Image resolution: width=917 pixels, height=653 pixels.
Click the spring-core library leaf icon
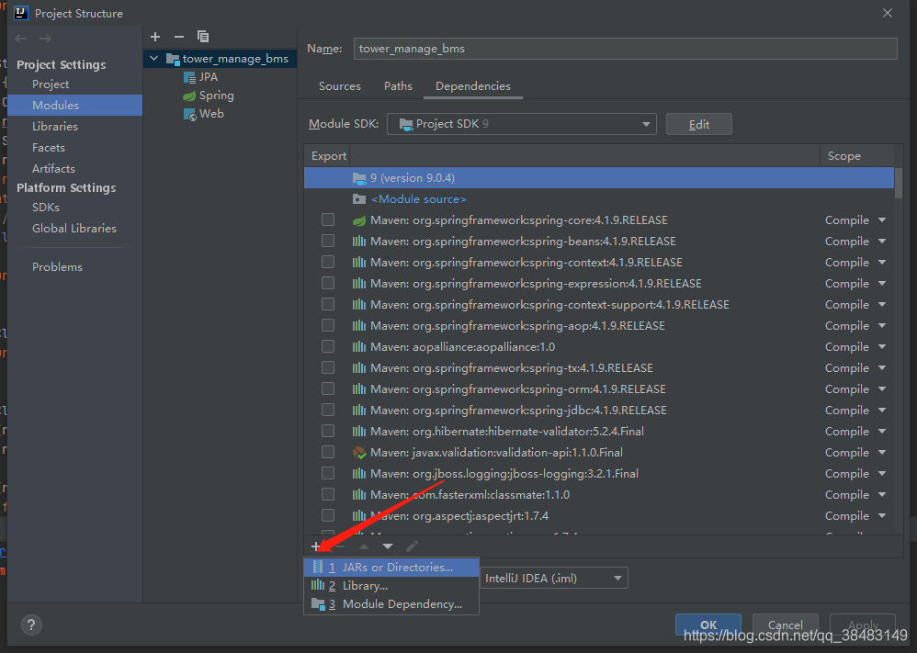[359, 220]
